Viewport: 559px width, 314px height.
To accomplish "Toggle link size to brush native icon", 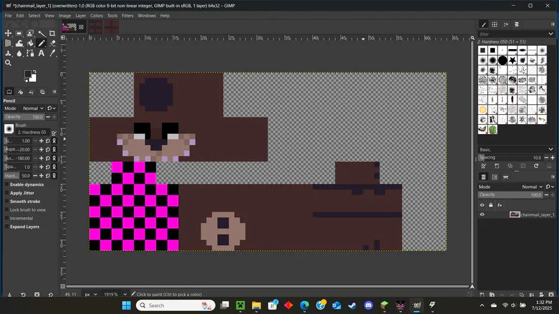I will [x=54, y=141].
